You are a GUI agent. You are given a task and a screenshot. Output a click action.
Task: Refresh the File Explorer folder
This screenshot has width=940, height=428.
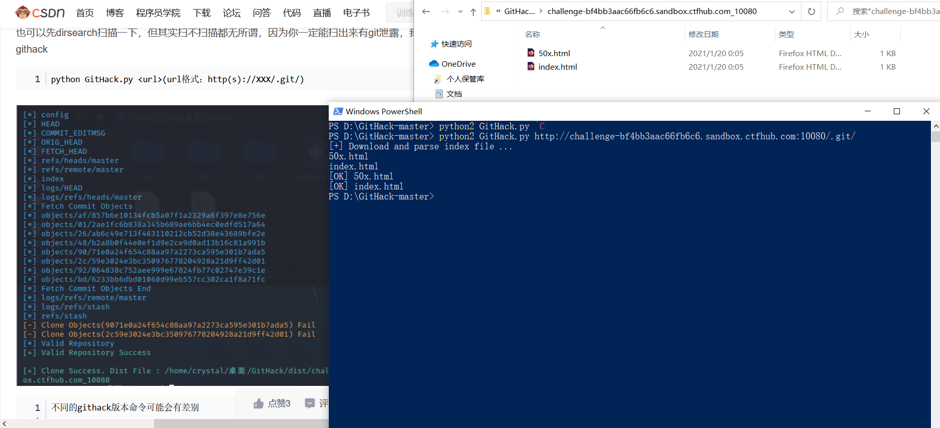pos(812,12)
